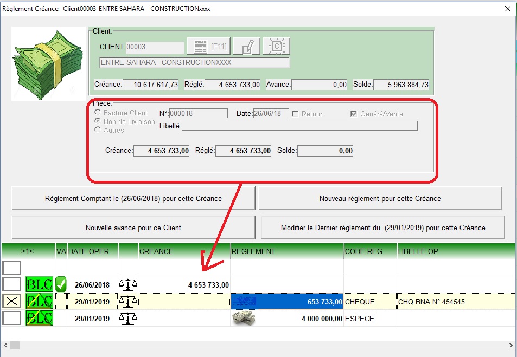Click the REGLEMENT column header
Image resolution: width=517 pixels, height=357 pixels.
287,251
